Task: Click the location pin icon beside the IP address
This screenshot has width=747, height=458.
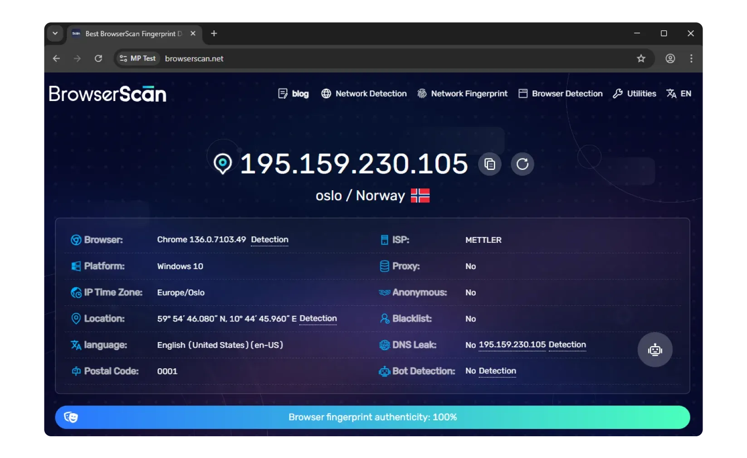Action: [x=223, y=164]
